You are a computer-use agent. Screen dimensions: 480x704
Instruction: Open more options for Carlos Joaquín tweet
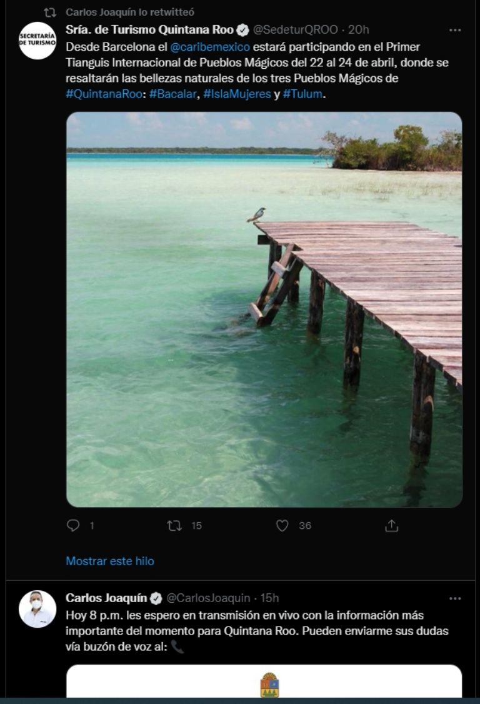pyautogui.click(x=455, y=598)
